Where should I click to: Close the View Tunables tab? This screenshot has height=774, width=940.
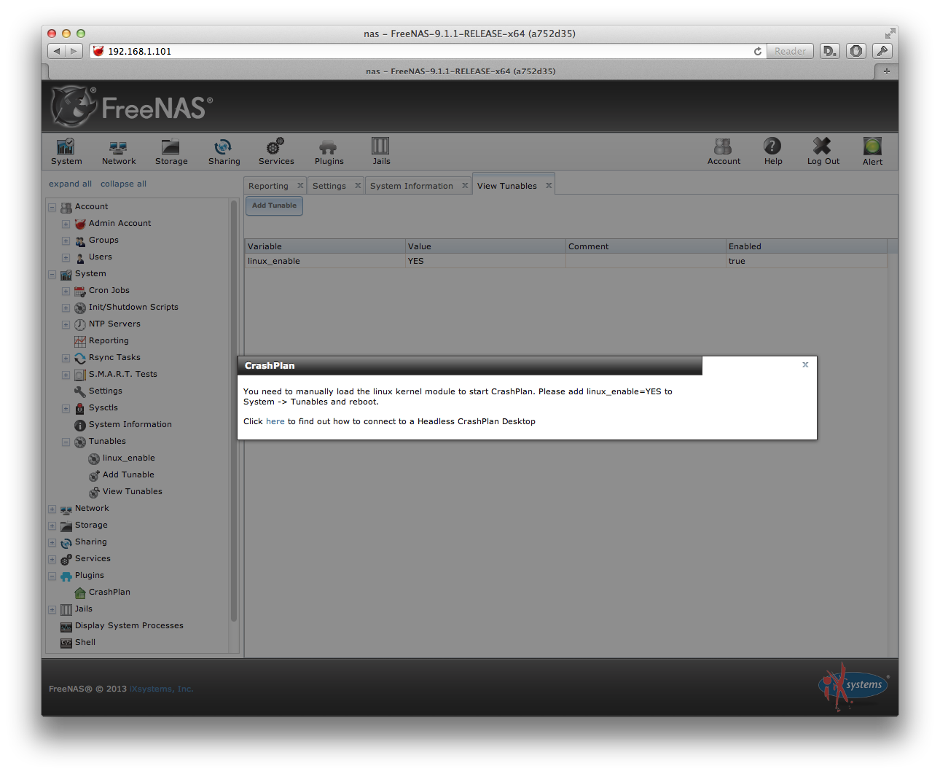[x=549, y=185]
